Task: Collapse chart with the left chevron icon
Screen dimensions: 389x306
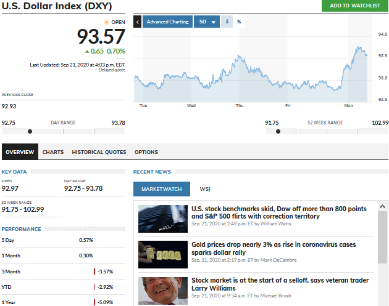Action: (138, 22)
